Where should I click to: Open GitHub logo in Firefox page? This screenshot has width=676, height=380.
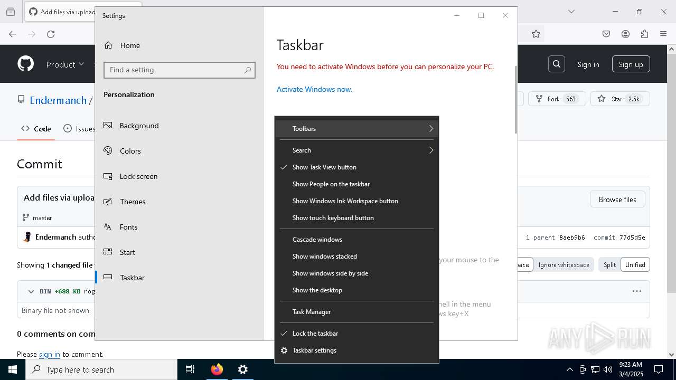pos(25,64)
